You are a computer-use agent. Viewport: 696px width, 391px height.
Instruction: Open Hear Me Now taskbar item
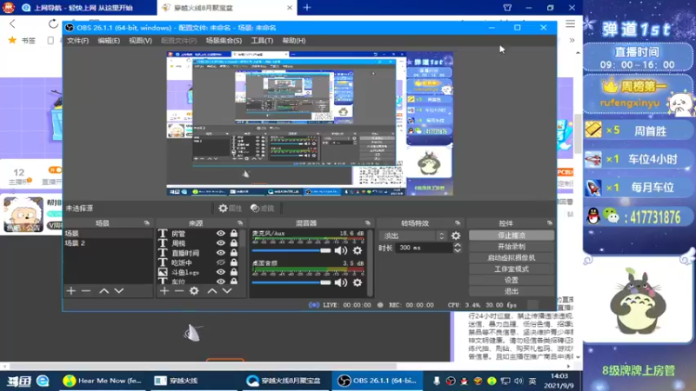(x=103, y=381)
